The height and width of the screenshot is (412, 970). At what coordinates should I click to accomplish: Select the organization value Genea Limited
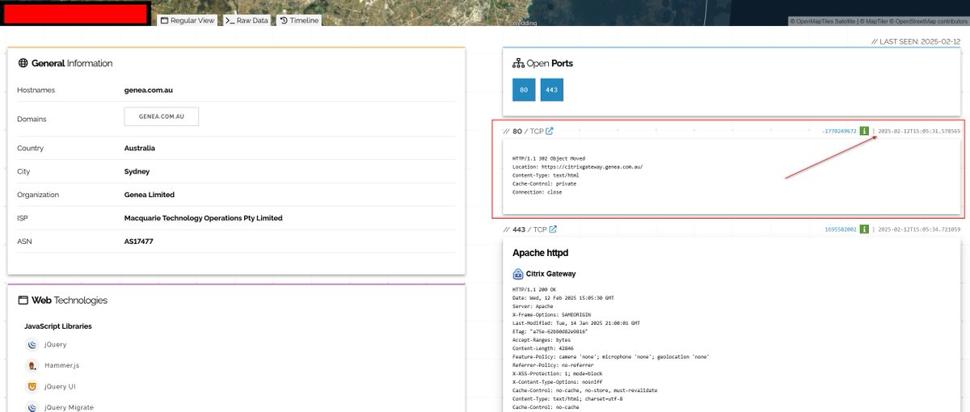(x=150, y=195)
